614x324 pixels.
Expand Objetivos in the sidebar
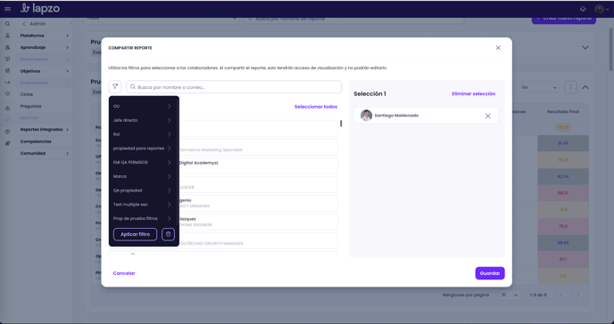[x=45, y=71]
